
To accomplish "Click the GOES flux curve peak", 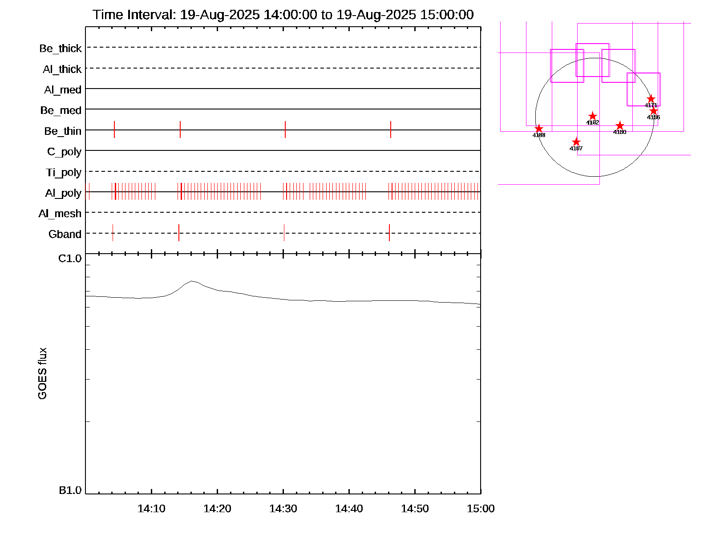I will pos(192,281).
